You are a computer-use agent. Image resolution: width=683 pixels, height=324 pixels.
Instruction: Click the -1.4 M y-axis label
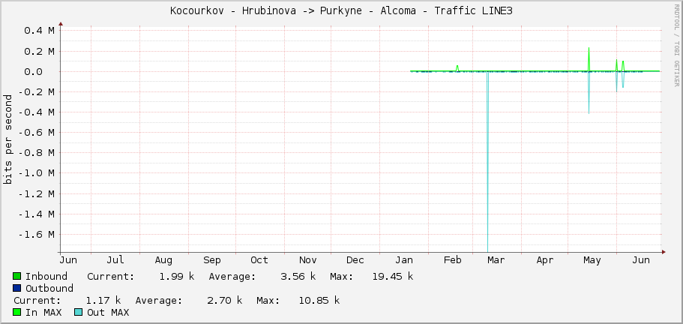point(36,214)
